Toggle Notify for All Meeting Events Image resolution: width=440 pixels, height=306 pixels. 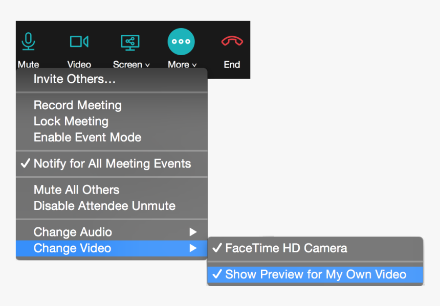[112, 164]
